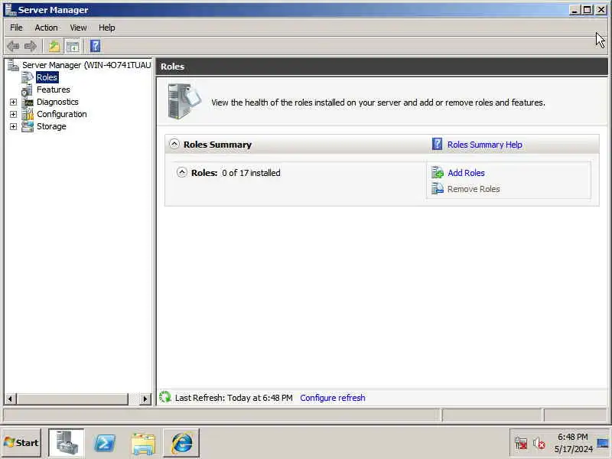Open the File menu
The image size is (612, 459).
(x=16, y=28)
